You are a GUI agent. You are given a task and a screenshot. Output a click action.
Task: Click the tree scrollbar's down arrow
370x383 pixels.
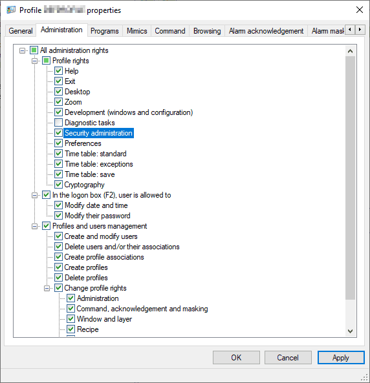click(350, 331)
